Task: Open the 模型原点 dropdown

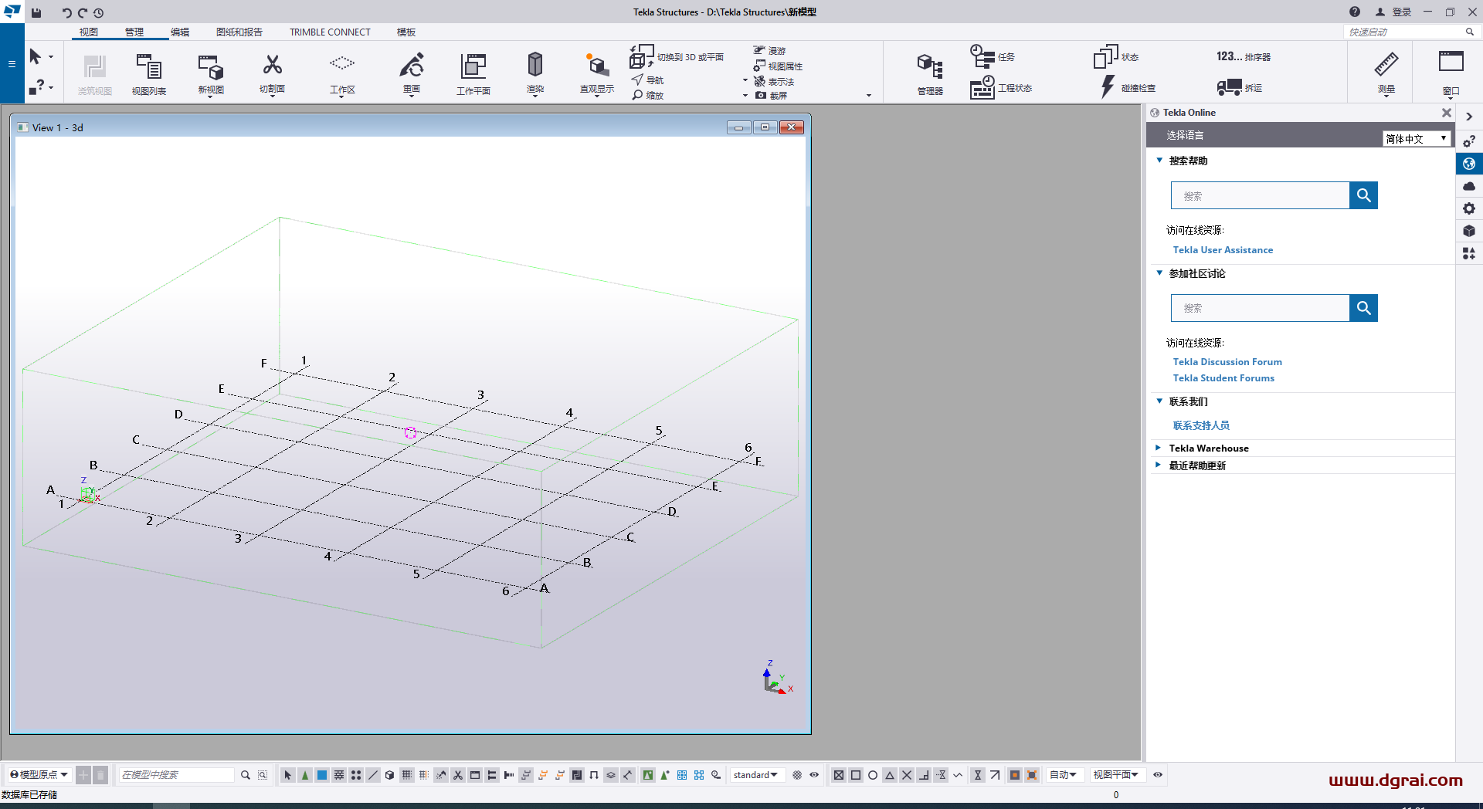Action: tap(39, 775)
